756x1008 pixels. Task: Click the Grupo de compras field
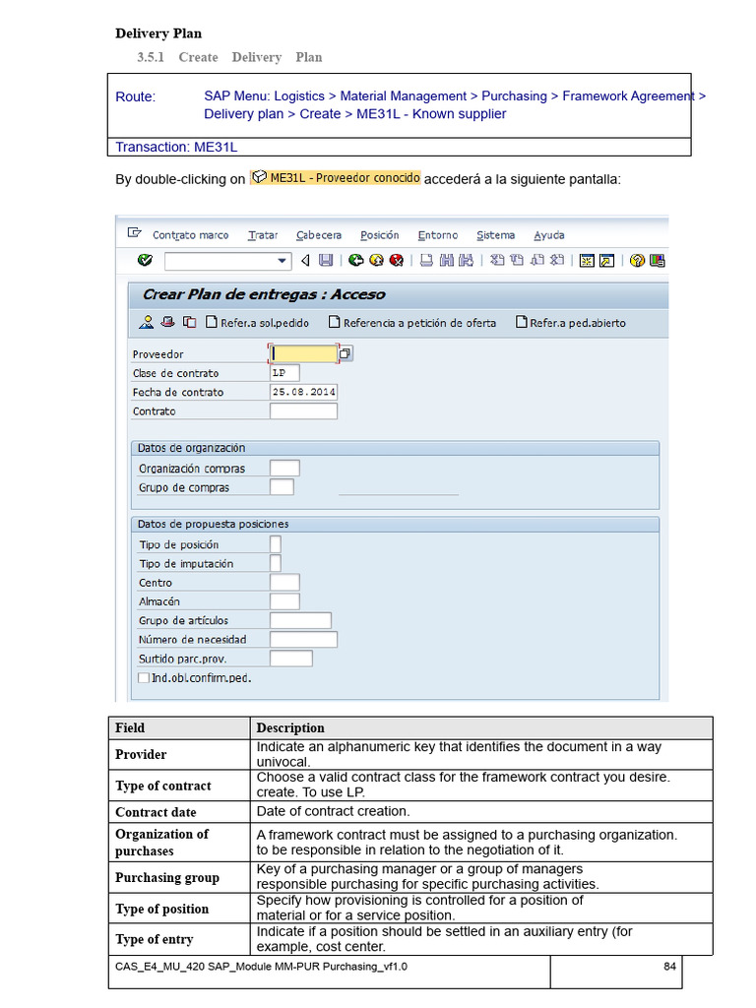tap(282, 487)
